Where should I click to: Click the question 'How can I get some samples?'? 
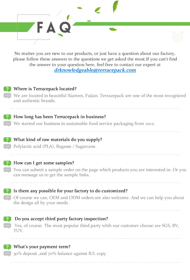[44, 163]
